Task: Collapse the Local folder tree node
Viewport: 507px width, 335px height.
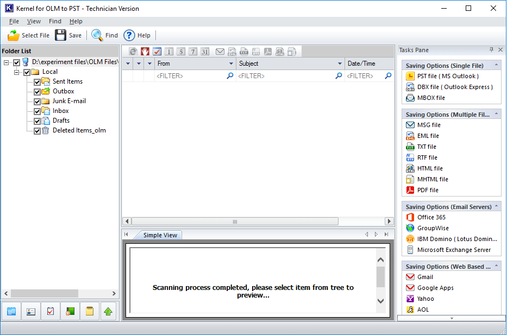Action: (16, 72)
